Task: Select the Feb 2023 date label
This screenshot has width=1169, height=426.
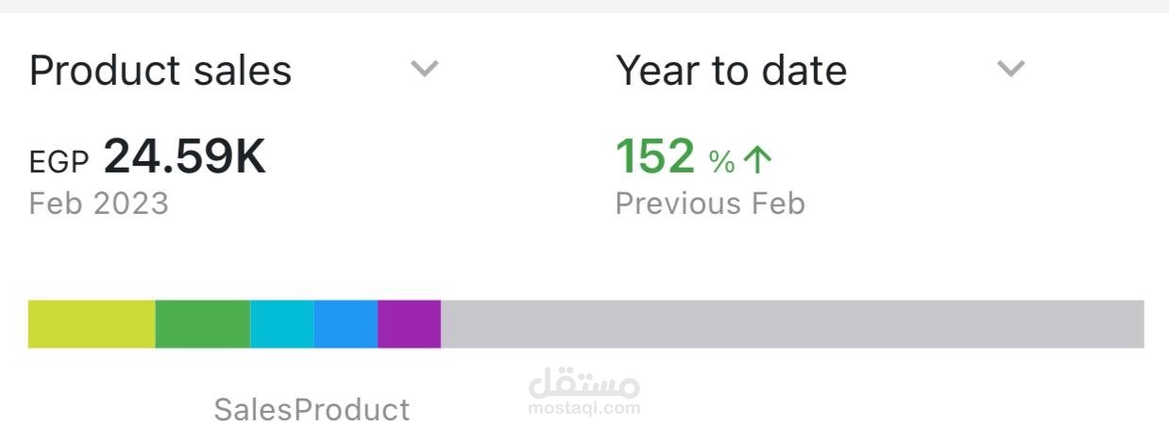Action: click(99, 204)
